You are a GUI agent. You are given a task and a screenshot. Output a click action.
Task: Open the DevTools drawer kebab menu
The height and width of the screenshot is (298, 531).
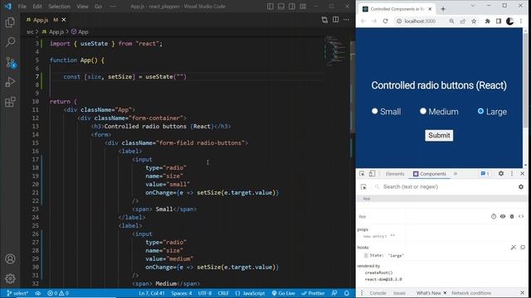362,293
